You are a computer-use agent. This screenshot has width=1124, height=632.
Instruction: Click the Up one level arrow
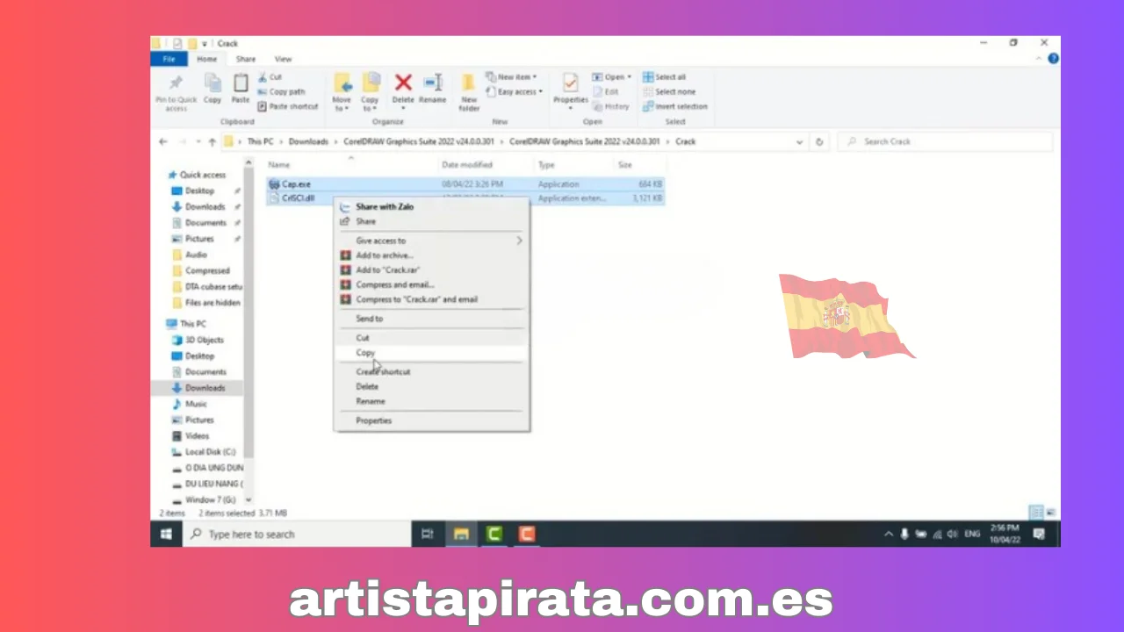click(x=212, y=141)
